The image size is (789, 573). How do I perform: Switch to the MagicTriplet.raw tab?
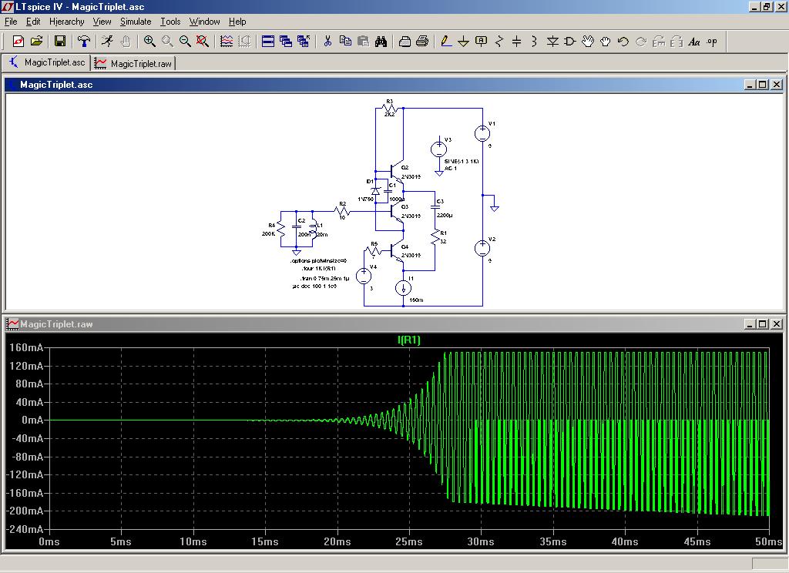tap(134, 63)
